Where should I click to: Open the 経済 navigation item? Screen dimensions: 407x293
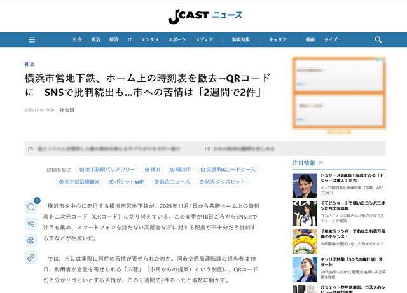[x=114, y=39]
